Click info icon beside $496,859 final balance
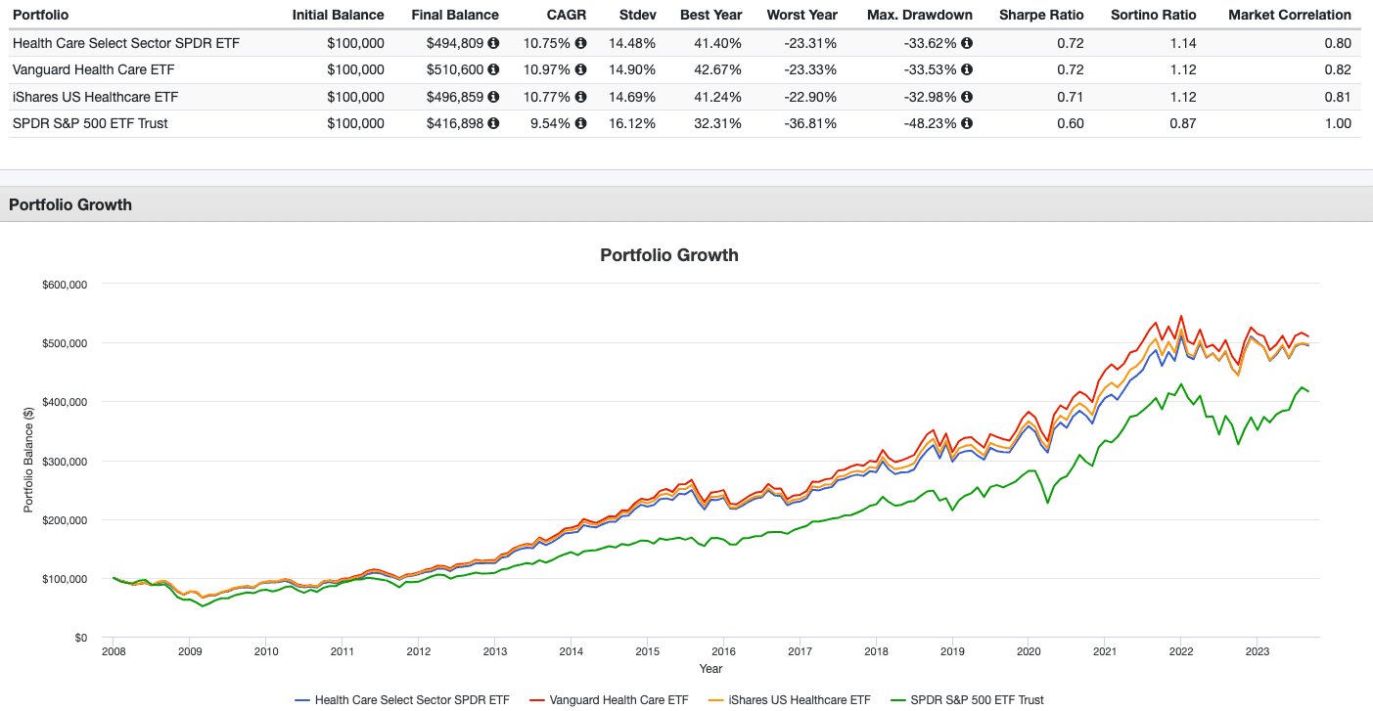The height and width of the screenshot is (711, 1373). click(493, 97)
